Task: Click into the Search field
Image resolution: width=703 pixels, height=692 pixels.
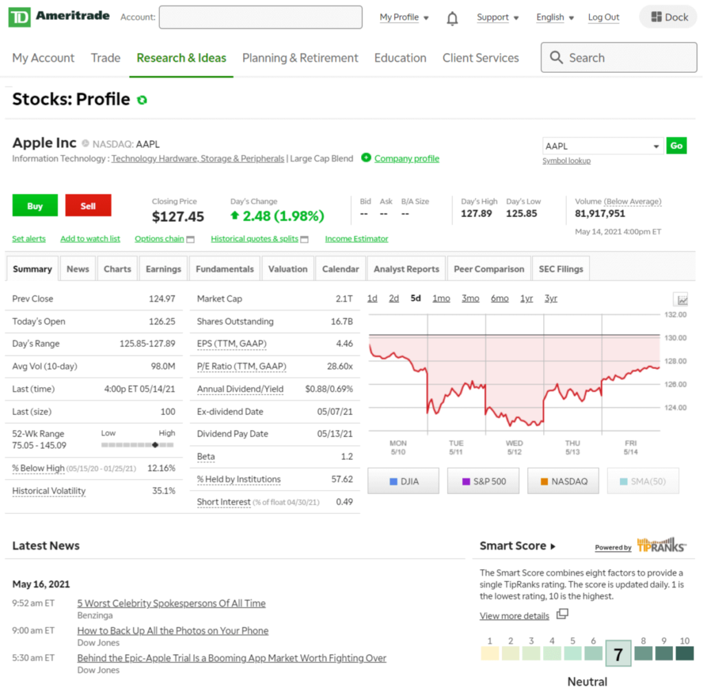Action: tap(619, 58)
